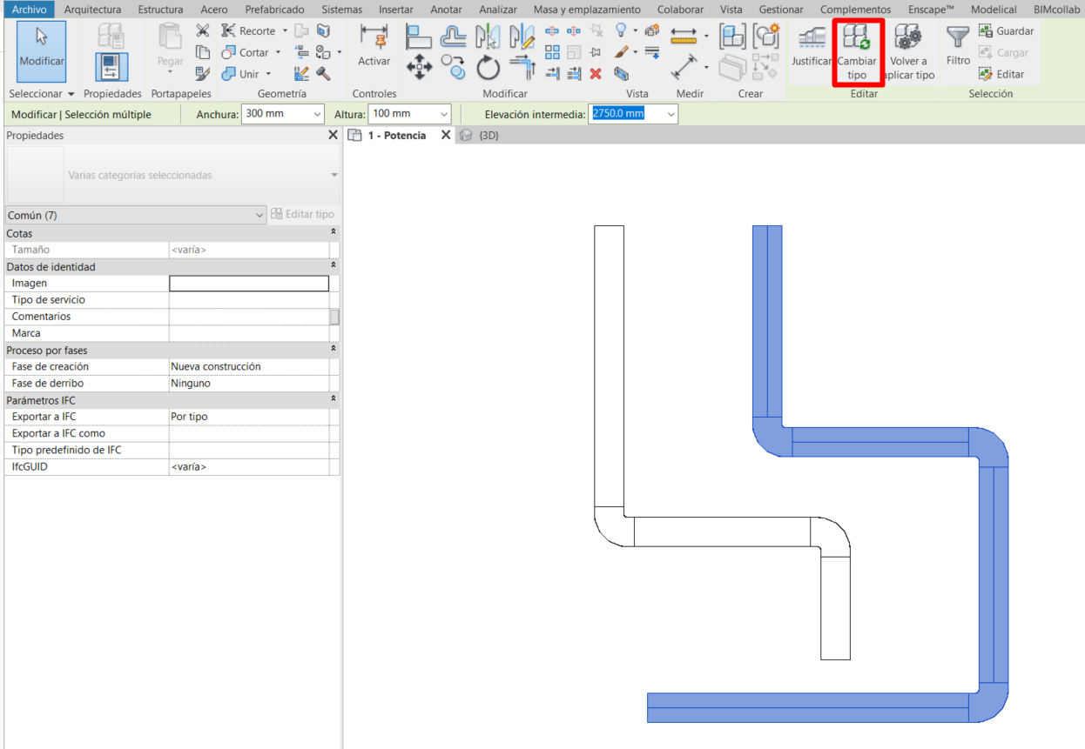Screen dimensions: 1085x749
Task: Click the Tipo predefinido de IFC row
Action: pos(171,451)
